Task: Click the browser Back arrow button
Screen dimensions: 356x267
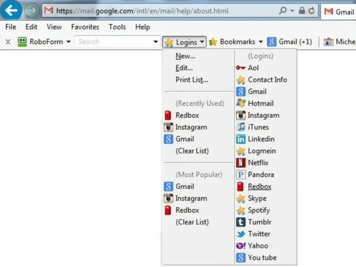Action: tap(11, 10)
